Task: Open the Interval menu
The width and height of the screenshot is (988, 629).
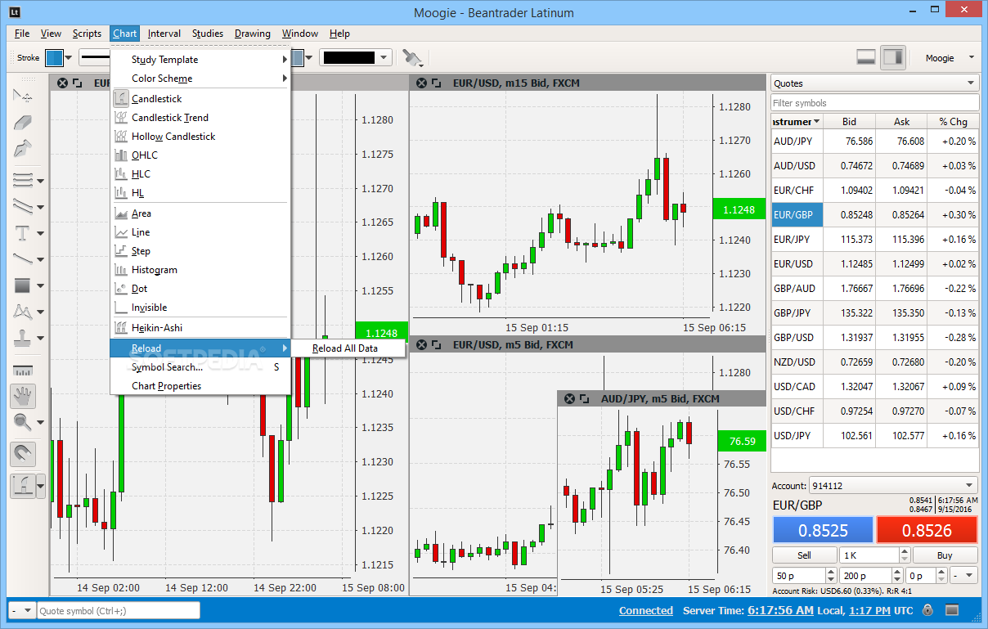Action: click(x=164, y=34)
